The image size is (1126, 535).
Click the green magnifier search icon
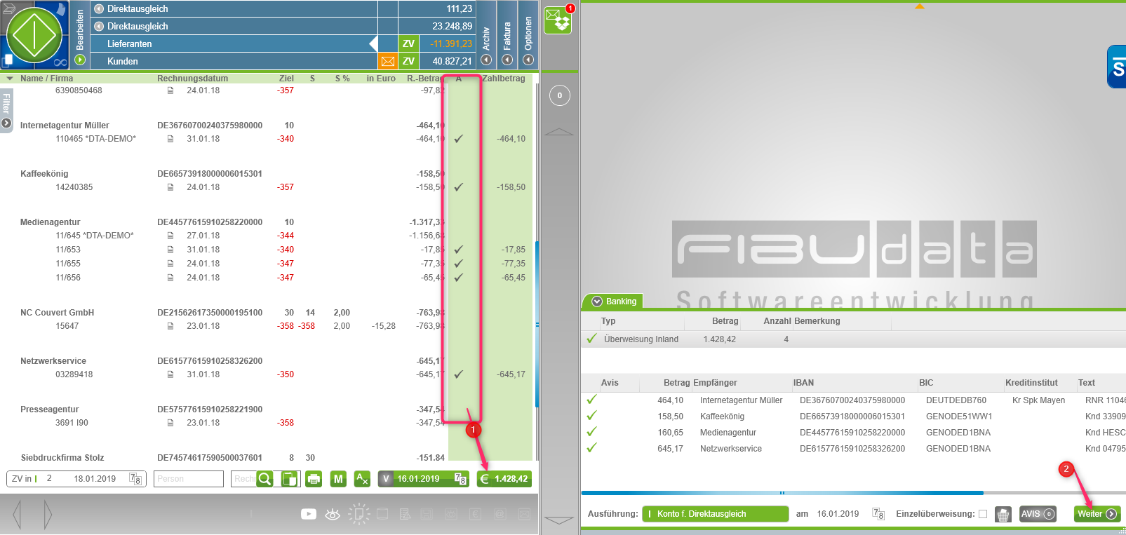pyautogui.click(x=264, y=479)
